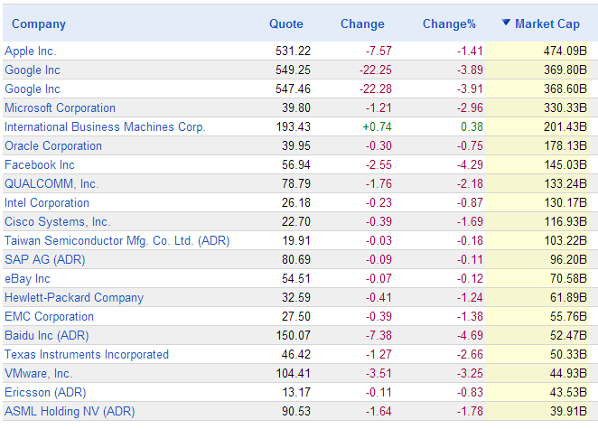
Task: Select Baidu change percent -4.69
Action: tap(470, 336)
